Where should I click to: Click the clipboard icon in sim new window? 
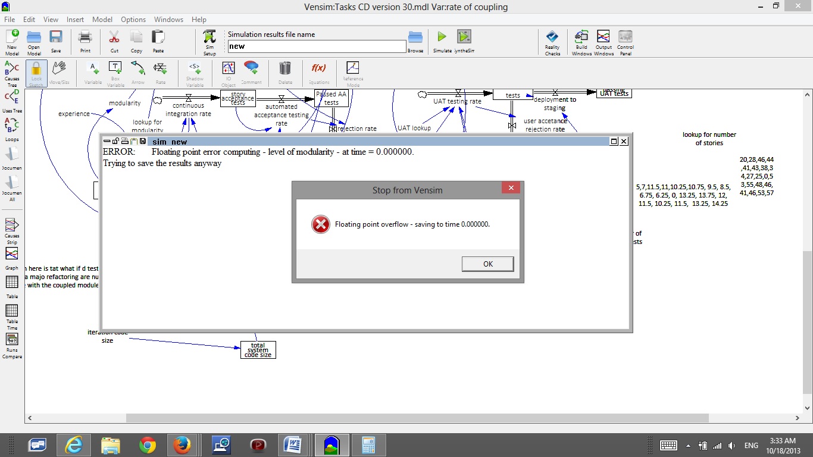click(x=134, y=141)
